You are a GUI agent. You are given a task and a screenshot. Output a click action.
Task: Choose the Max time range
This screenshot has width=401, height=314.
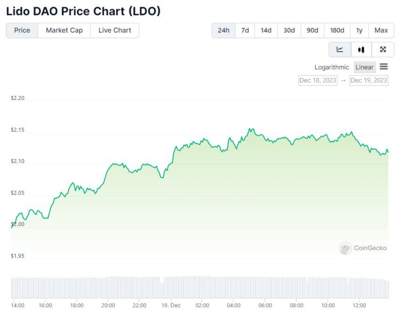381,30
